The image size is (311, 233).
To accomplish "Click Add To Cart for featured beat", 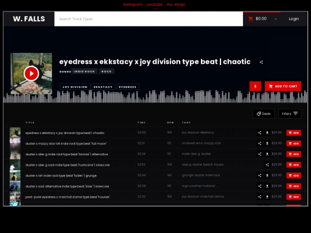I will pyautogui.click(x=283, y=86).
